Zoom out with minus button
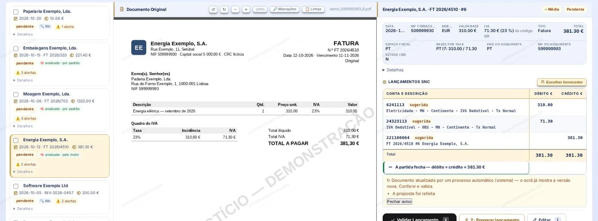The width and height of the screenshot is (598, 221). [235, 9]
